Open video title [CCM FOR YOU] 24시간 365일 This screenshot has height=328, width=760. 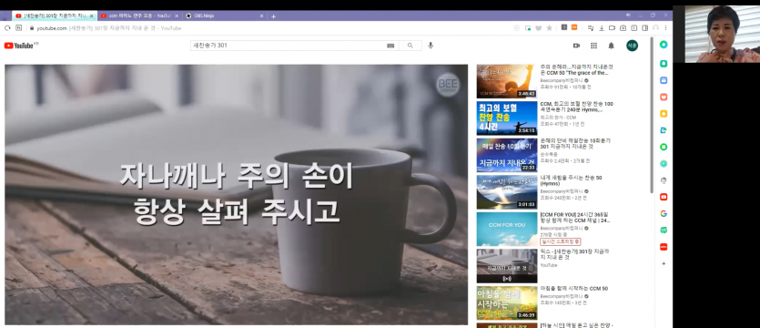click(574, 218)
